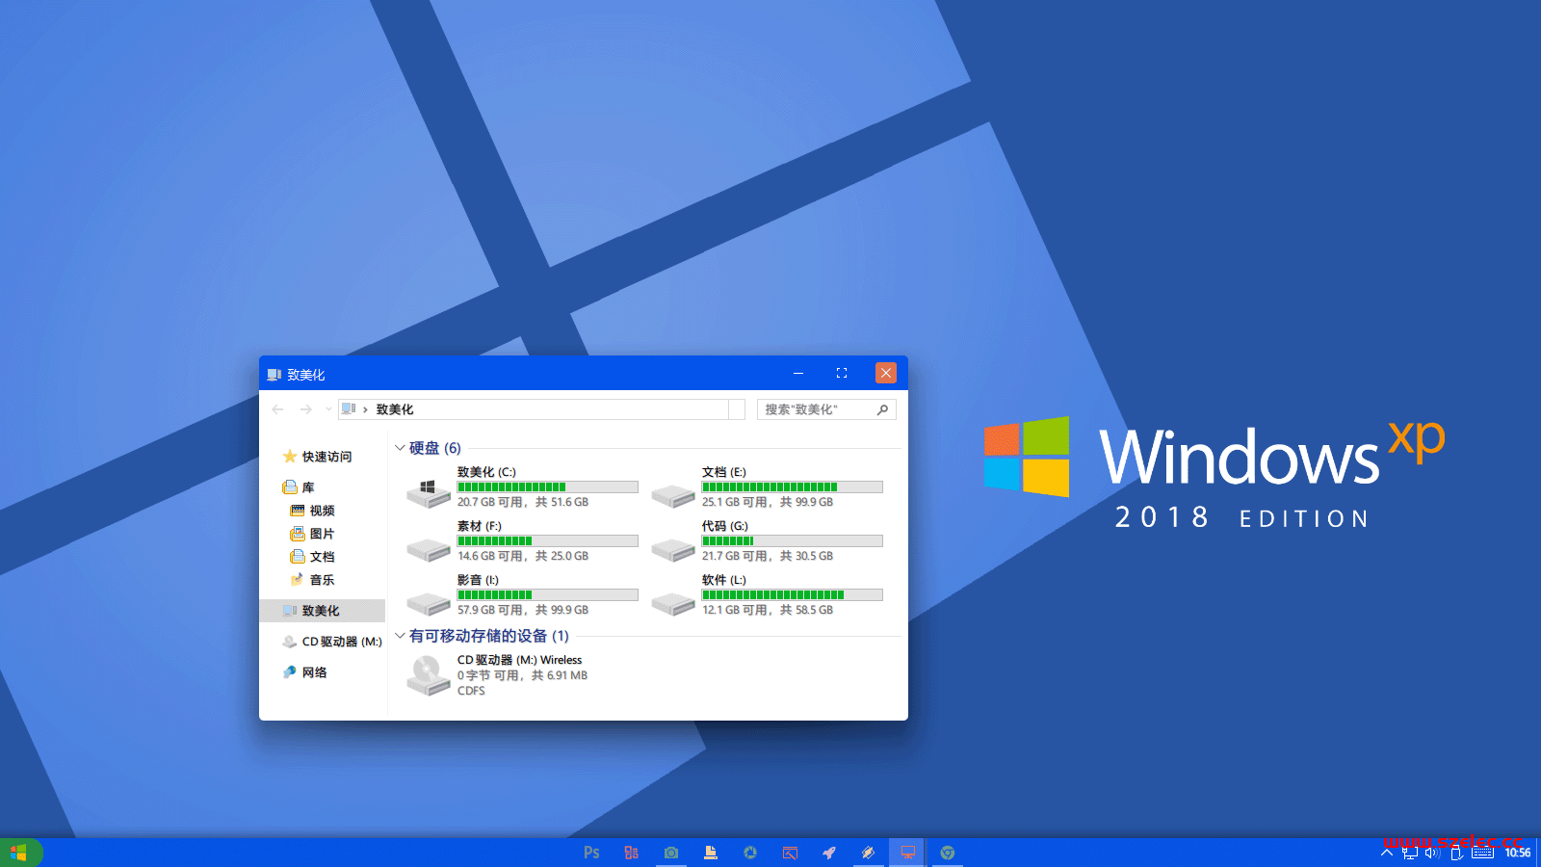This screenshot has width=1541, height=867.
Task: Launch the rocket icon app from taskbar
Action: tap(829, 853)
